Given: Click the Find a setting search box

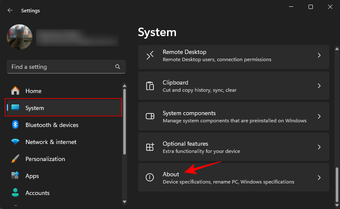Looking at the screenshot, I should tap(59, 67).
